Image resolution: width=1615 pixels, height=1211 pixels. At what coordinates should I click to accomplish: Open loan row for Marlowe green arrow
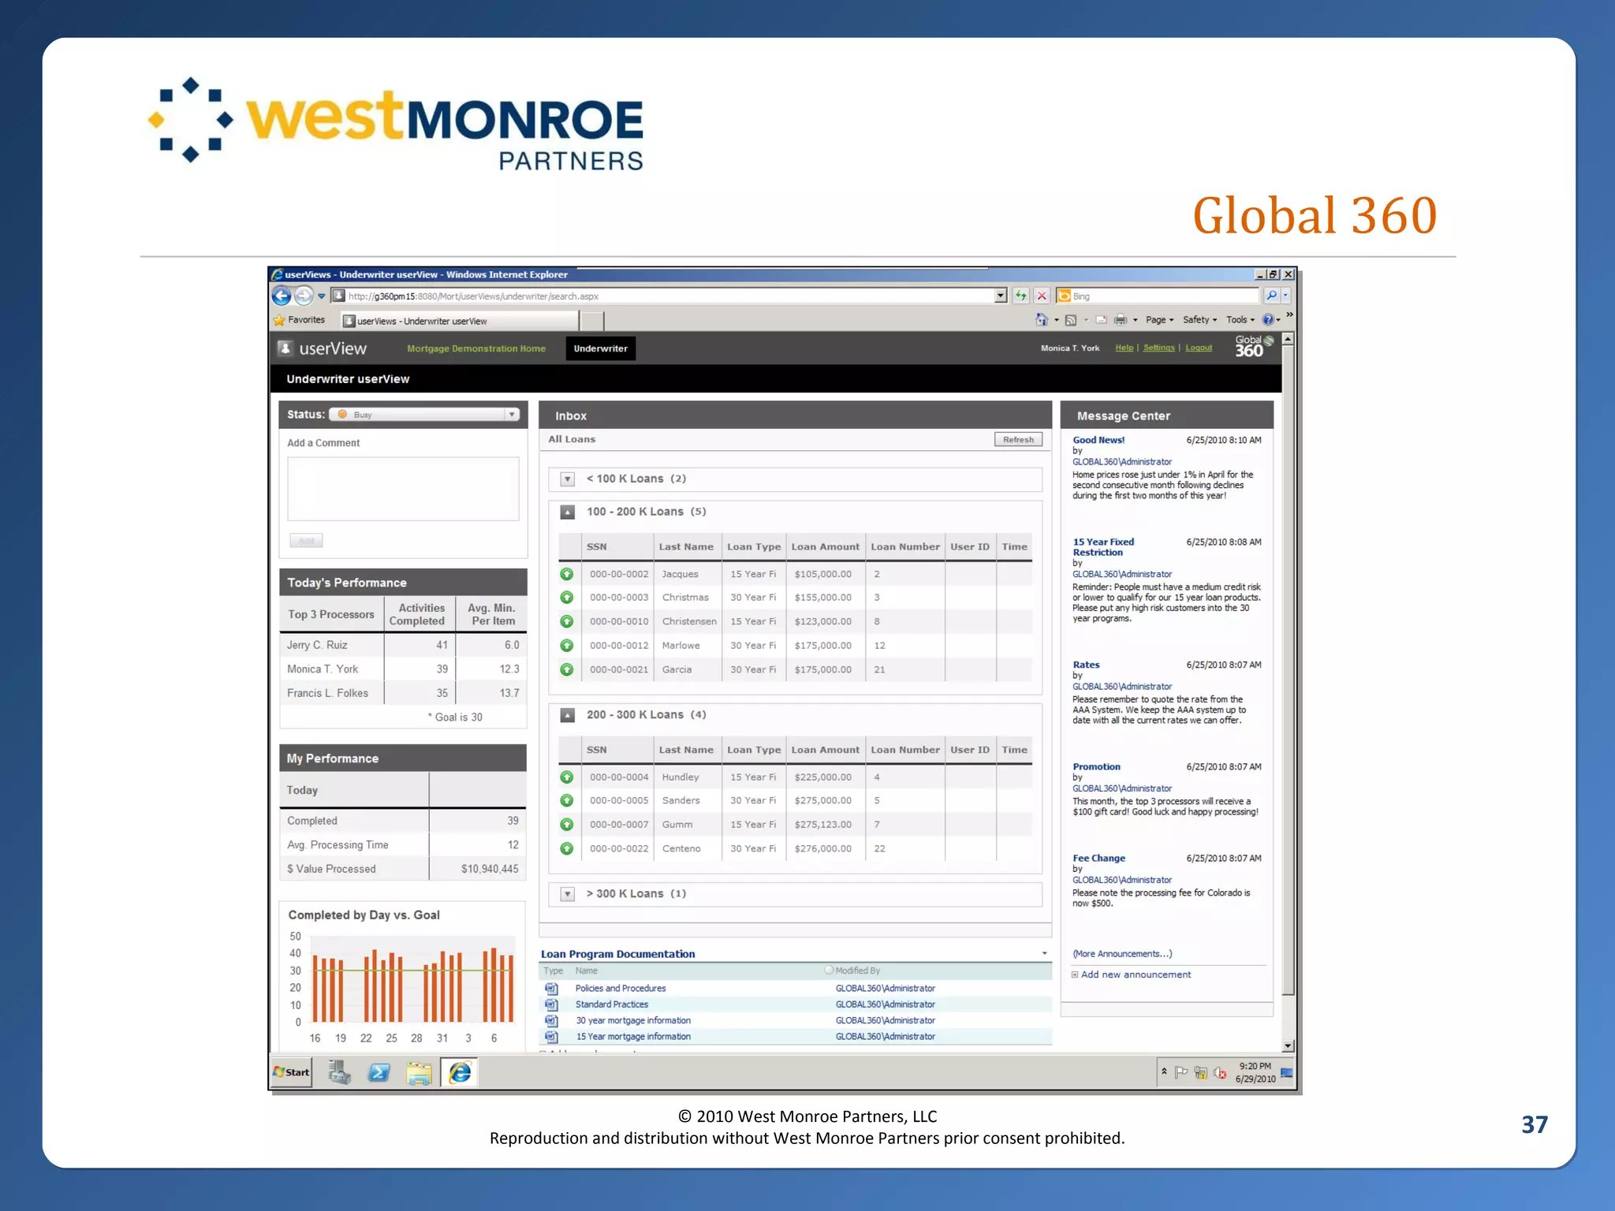pos(566,646)
